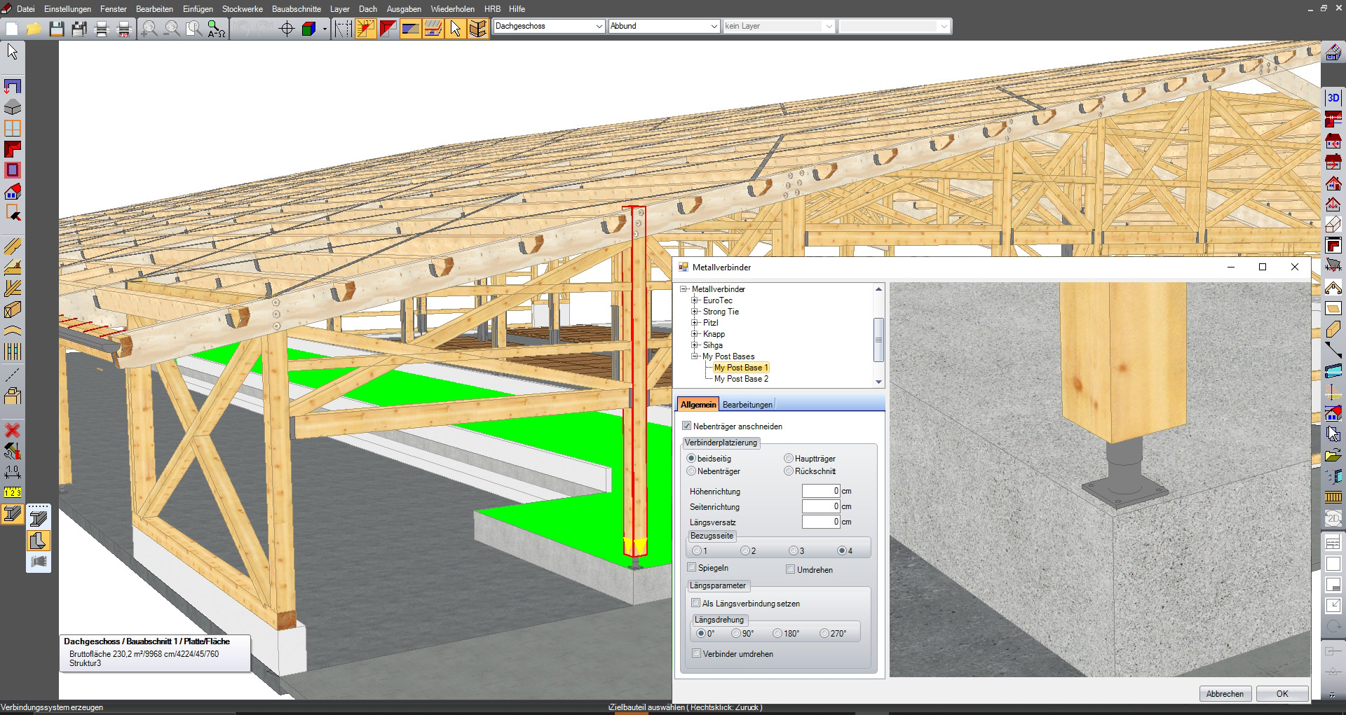Select the Hauptträger radio button
1346x715 pixels.
point(789,459)
